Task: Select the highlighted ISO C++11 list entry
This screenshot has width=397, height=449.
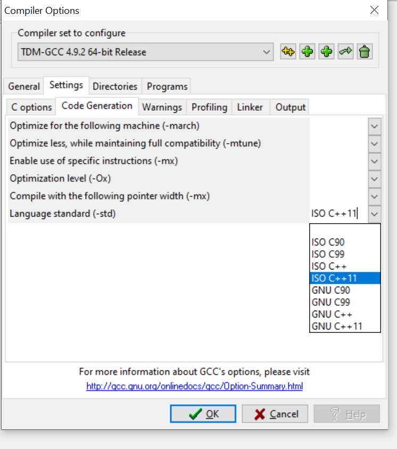Action: (x=345, y=279)
